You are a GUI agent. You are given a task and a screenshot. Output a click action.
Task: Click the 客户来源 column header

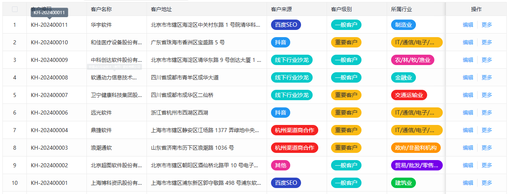click(x=281, y=9)
